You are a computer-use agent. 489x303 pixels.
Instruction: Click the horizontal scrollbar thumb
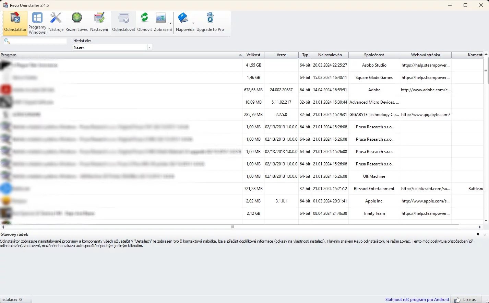click(x=232, y=227)
